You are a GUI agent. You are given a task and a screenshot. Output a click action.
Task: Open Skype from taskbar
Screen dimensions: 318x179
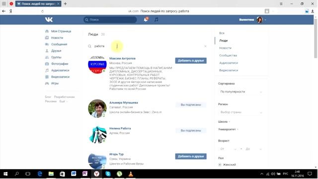click(x=108, y=174)
